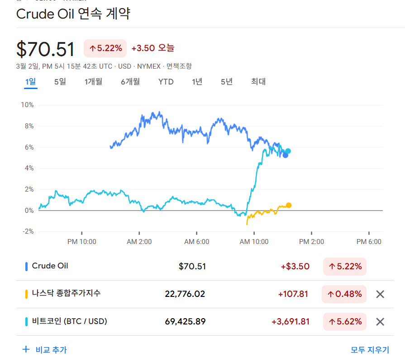This screenshot has height=357, width=405.
Task: Switch to the 5일 tab
Action: 60,82
